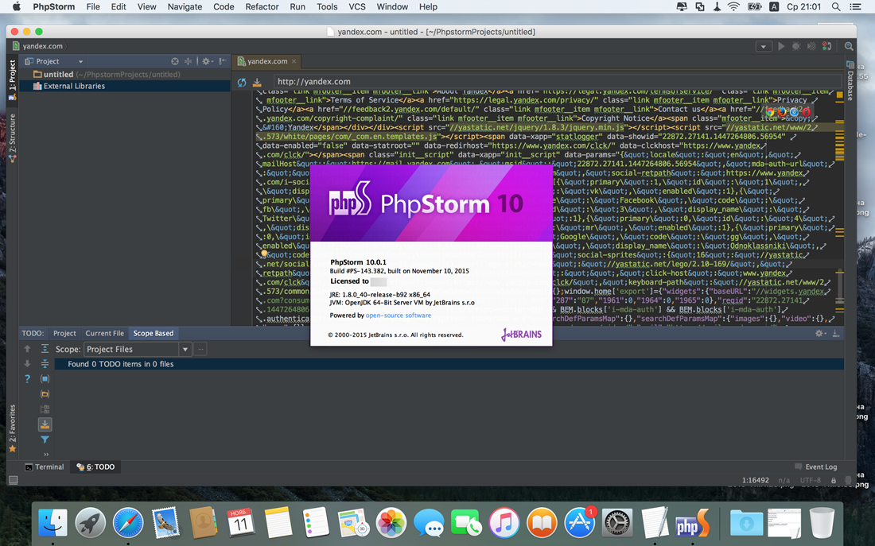Click the 1: Project side tab

point(12,79)
